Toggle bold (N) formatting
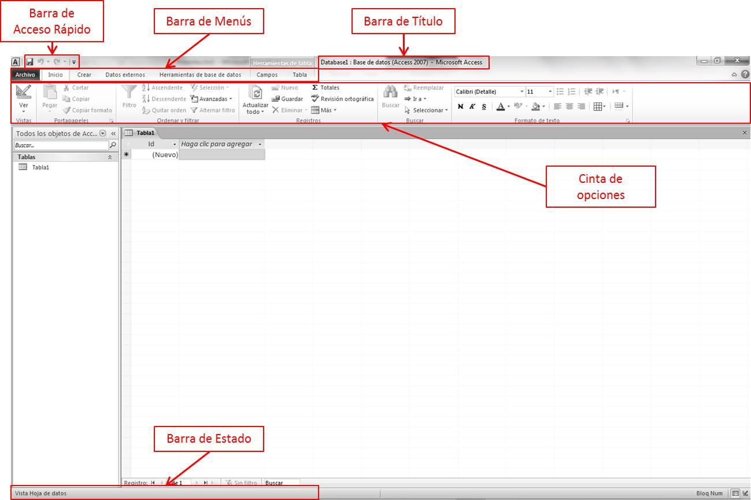 pyautogui.click(x=460, y=106)
